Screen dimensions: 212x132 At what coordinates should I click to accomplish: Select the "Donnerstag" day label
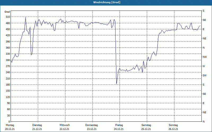(x=91, y=125)
